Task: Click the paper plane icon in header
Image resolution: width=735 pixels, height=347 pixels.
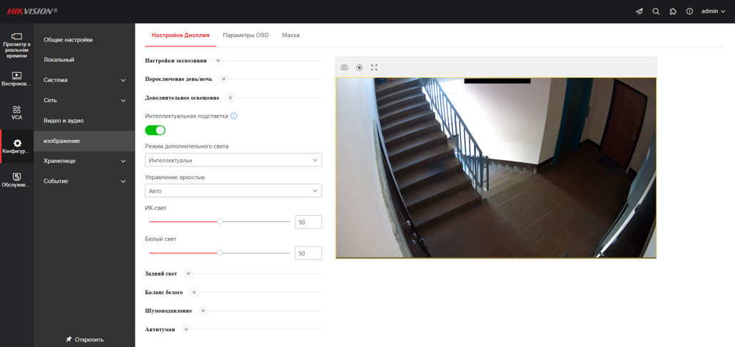Action: 639,11
